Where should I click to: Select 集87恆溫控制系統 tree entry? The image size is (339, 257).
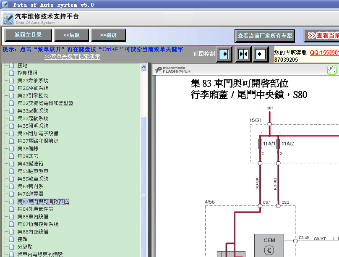(38, 224)
